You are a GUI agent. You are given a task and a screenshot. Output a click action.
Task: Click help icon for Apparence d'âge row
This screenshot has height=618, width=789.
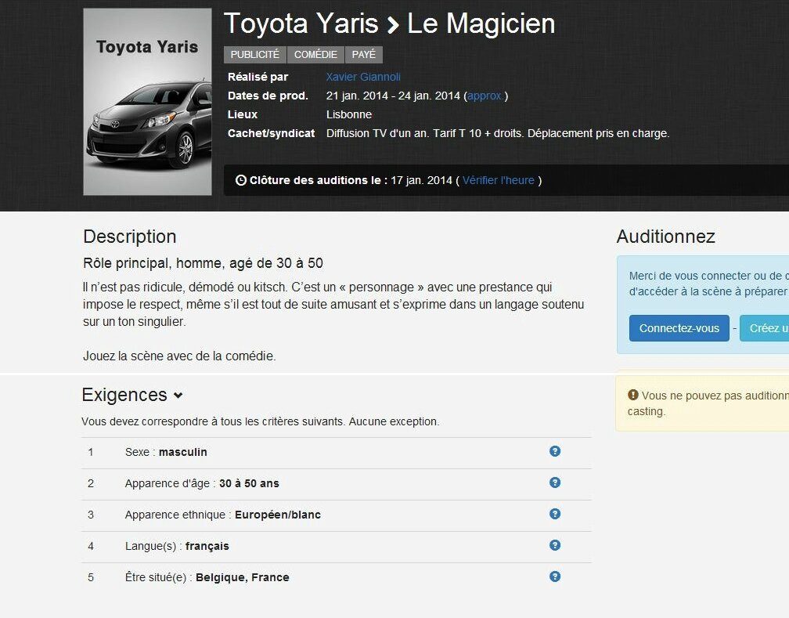(x=555, y=482)
